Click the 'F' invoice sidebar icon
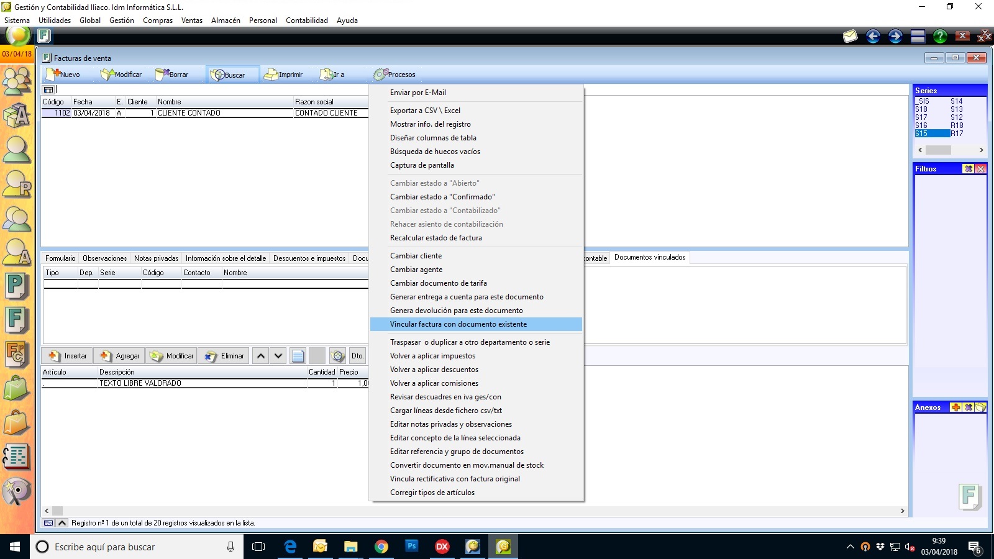Viewport: 994px width, 559px height. coord(17,321)
